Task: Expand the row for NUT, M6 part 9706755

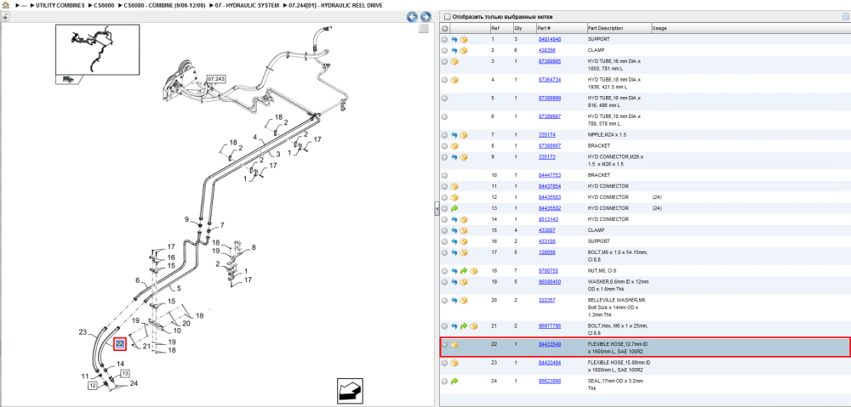Action: pos(444,270)
